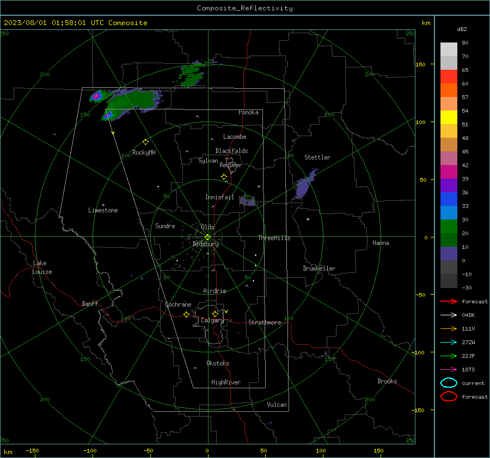Click the Vulcan town label
Screen dimensions: 490x458
(x=277, y=405)
